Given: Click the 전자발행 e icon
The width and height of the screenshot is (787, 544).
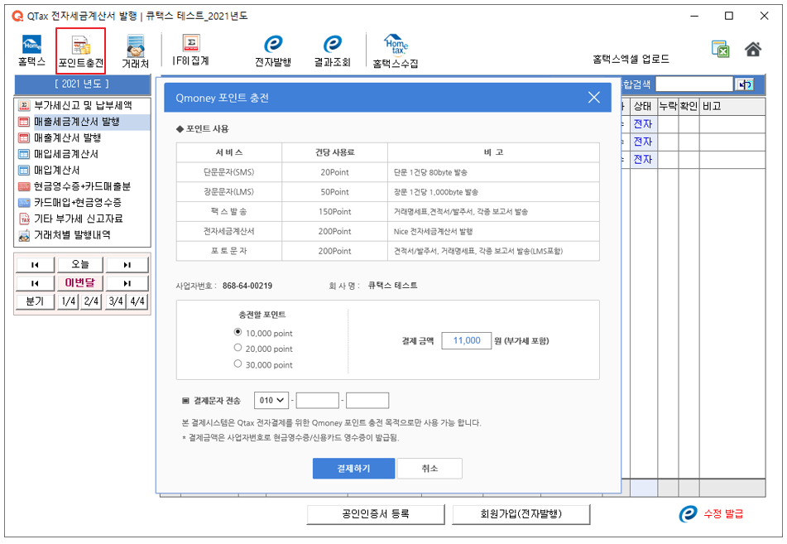Looking at the screenshot, I should click(x=273, y=51).
